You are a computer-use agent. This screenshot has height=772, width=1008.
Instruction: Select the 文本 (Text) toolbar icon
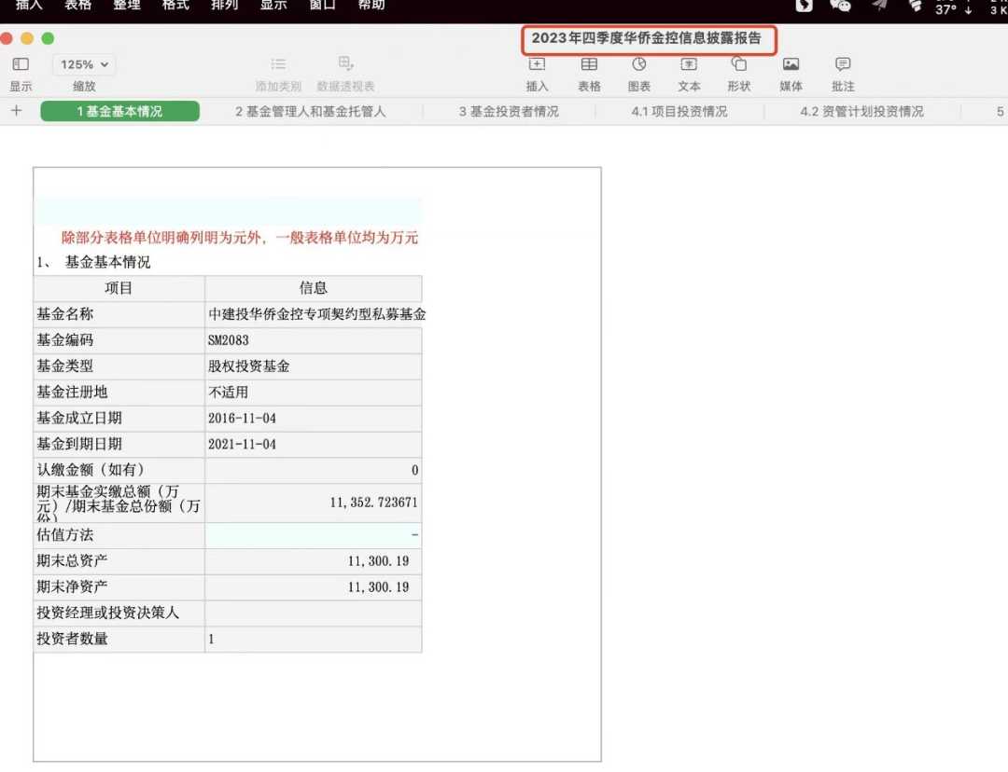tap(689, 65)
